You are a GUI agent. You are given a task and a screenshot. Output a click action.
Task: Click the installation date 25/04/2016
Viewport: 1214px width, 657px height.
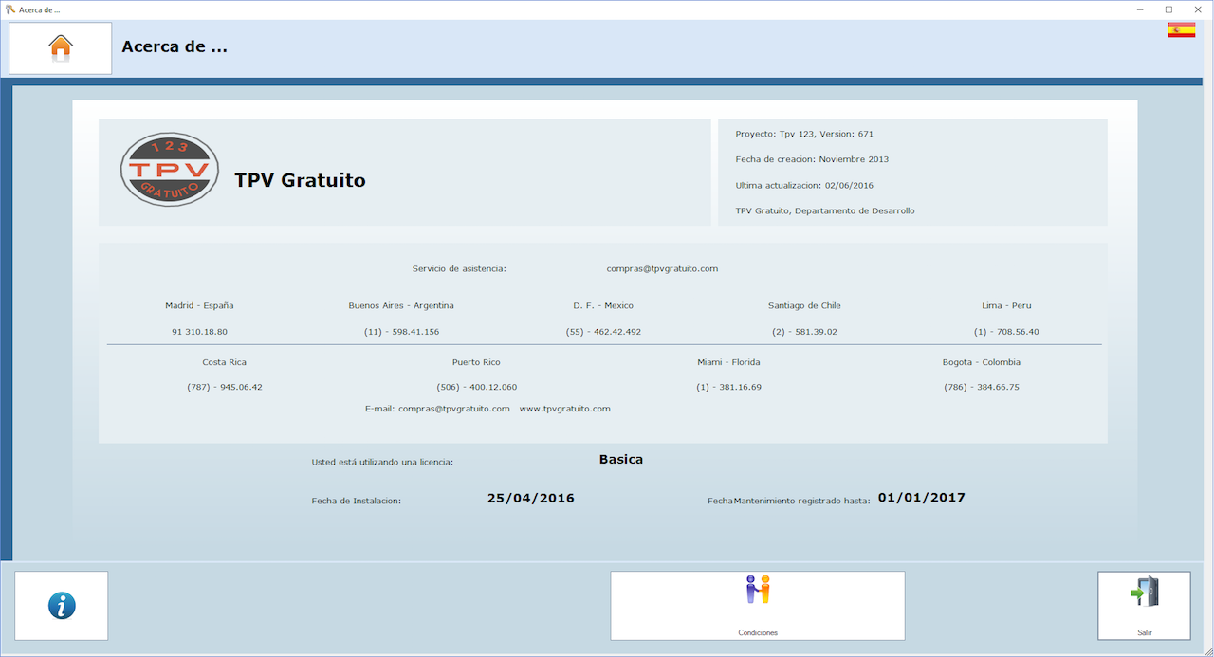click(530, 498)
